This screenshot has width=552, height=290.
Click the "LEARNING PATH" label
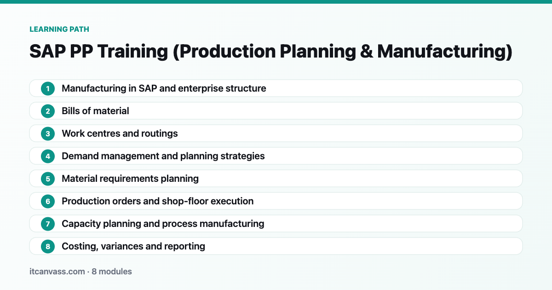(x=59, y=29)
